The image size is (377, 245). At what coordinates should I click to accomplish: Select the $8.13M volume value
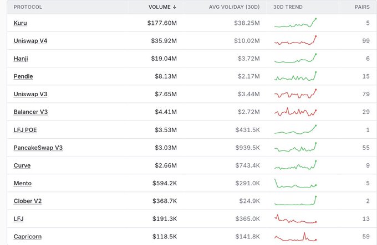pyautogui.click(x=166, y=76)
